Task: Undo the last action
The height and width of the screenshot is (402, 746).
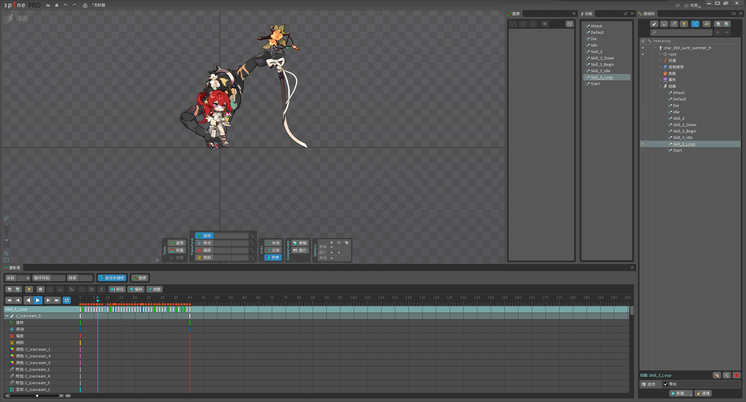Action: (x=66, y=5)
